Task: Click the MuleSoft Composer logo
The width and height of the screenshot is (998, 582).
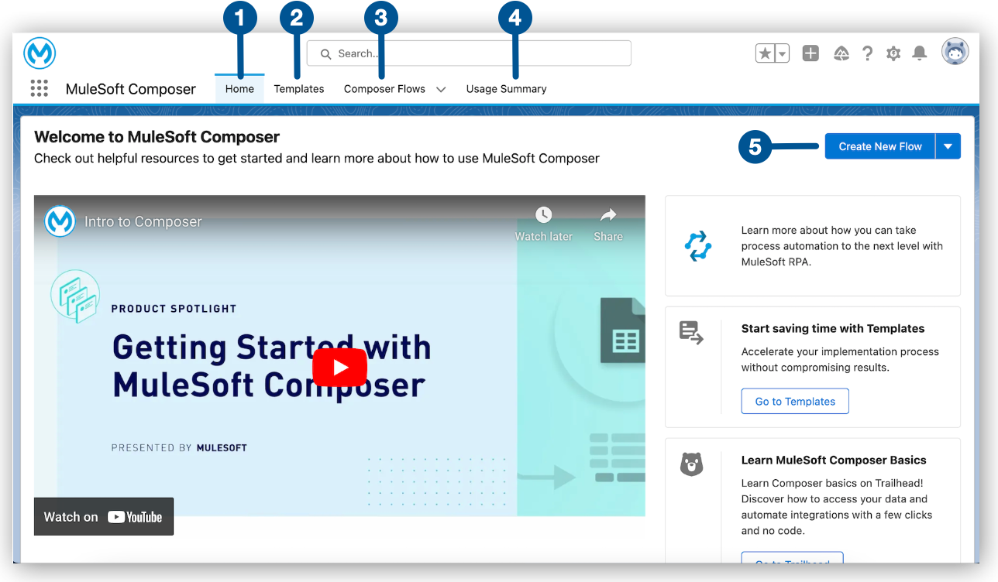Action: [40, 53]
